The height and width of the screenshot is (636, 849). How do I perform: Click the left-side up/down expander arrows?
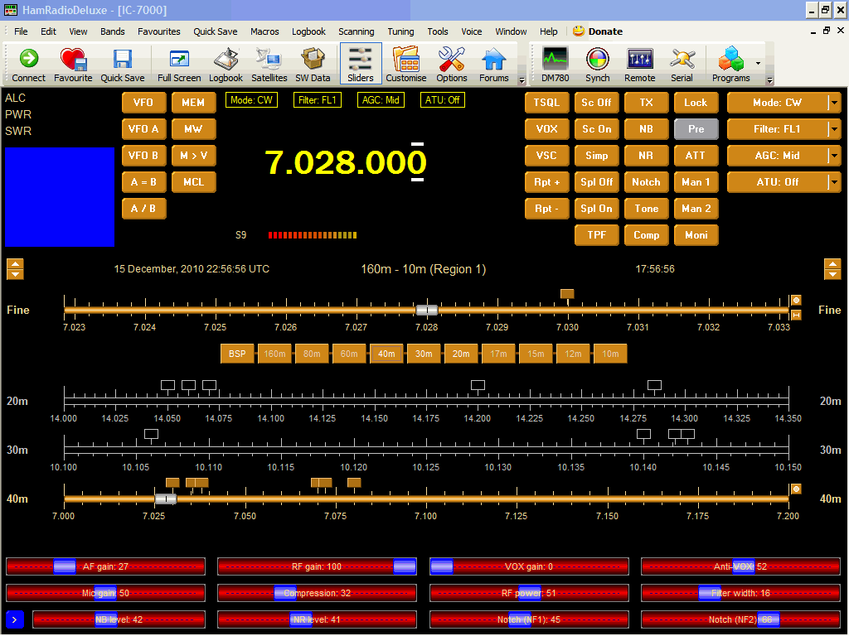[x=15, y=269]
